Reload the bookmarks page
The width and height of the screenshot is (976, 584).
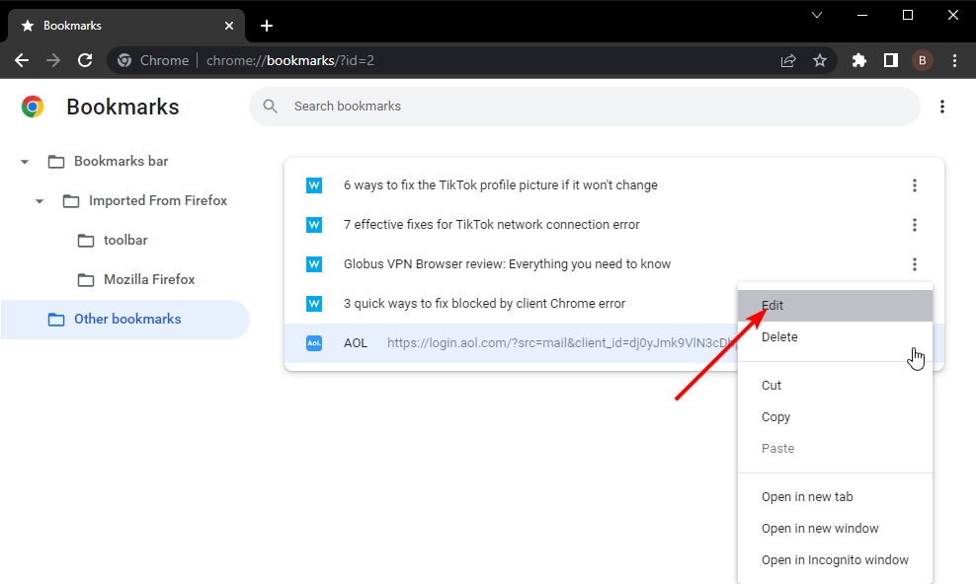(x=85, y=60)
